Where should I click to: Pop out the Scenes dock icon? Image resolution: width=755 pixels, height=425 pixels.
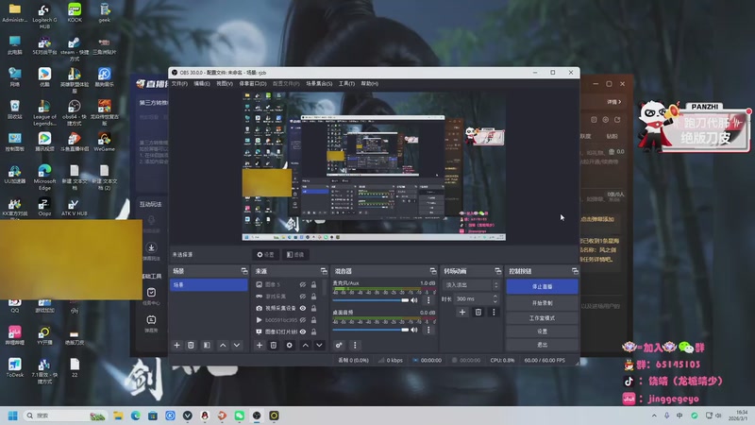(244, 271)
